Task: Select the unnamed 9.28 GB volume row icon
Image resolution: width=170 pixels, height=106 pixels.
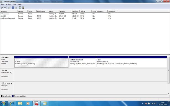Action: tap(1, 14)
